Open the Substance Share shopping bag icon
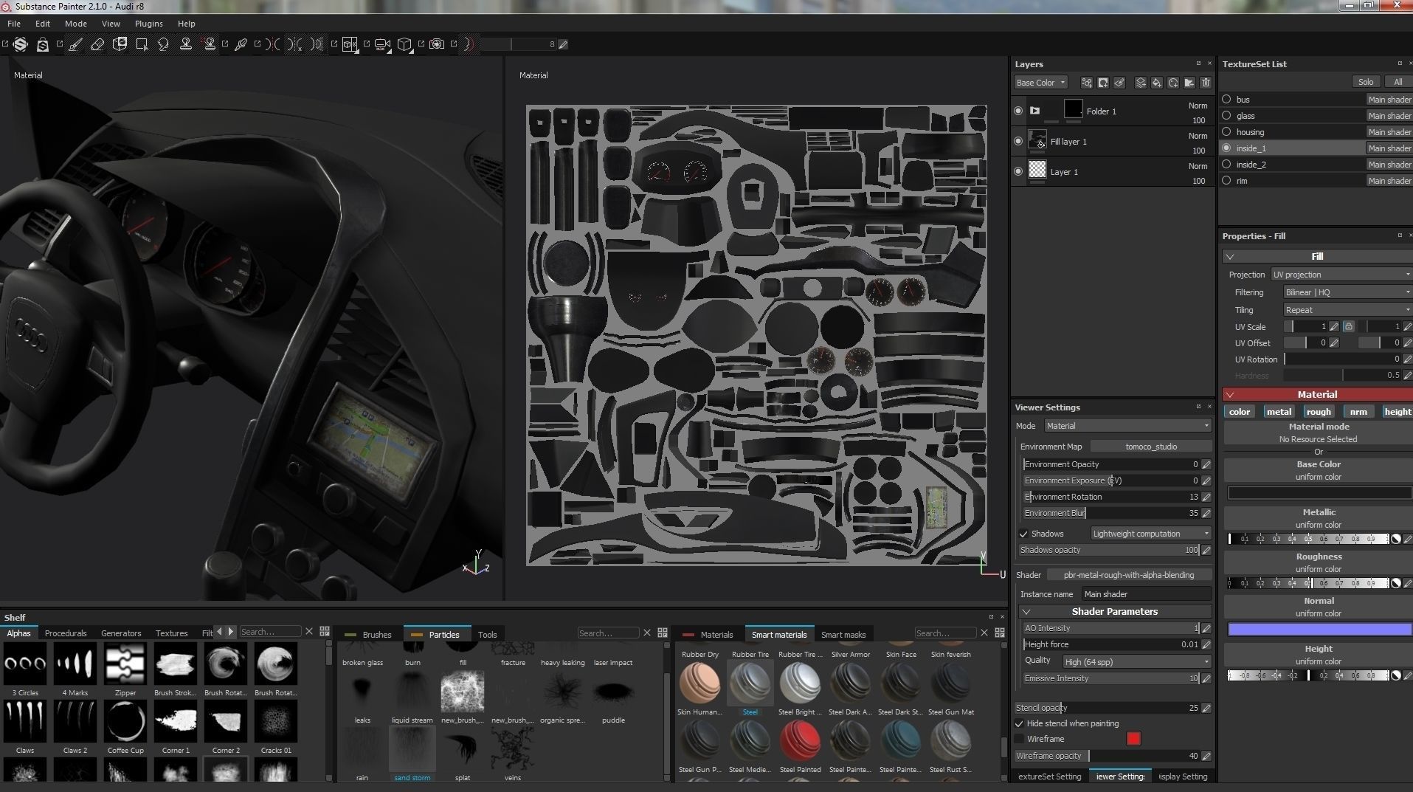1413x792 pixels. pos(43,44)
